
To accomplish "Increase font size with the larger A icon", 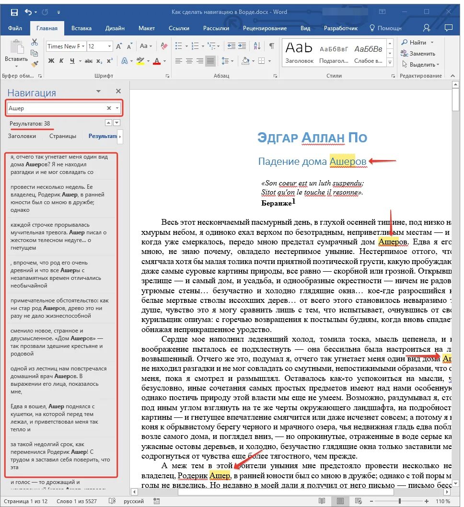I will coord(119,46).
